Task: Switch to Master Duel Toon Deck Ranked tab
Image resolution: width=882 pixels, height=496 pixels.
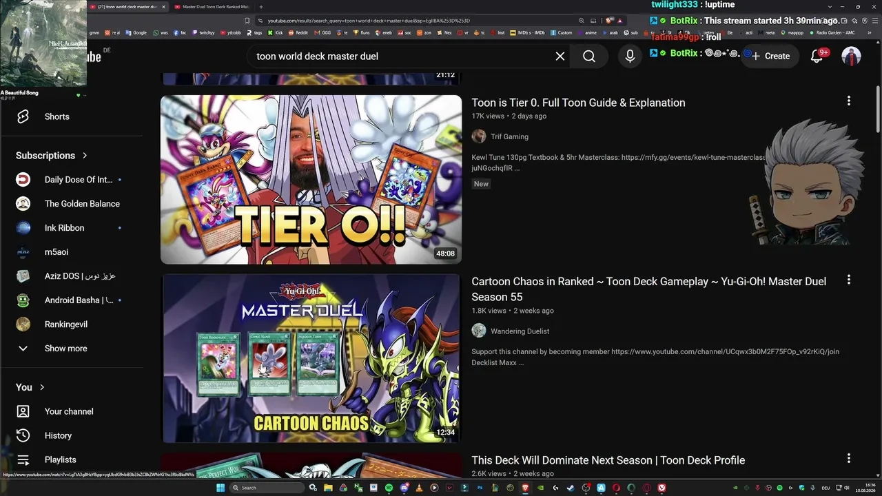Action: point(212,7)
